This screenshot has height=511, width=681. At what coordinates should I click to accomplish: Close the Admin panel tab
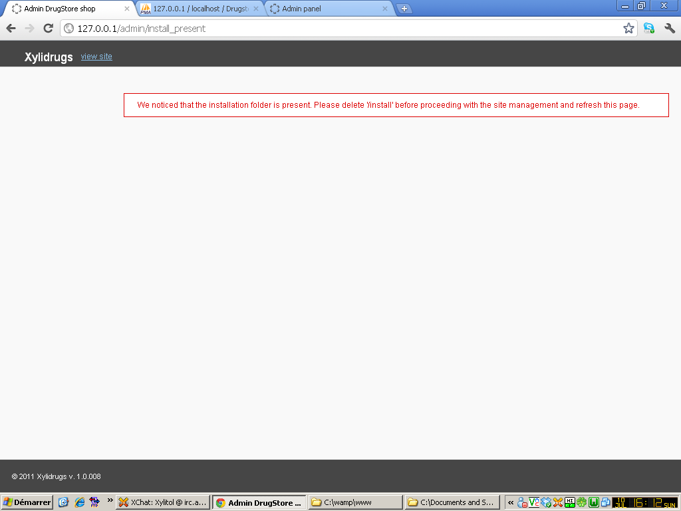click(x=385, y=9)
